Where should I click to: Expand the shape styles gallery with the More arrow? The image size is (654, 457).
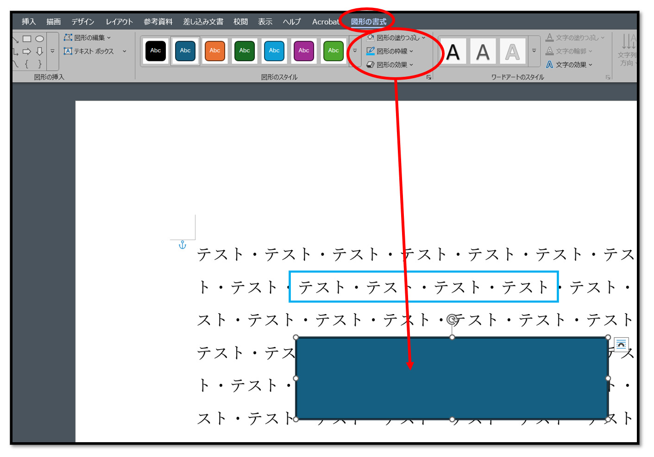pos(355,51)
